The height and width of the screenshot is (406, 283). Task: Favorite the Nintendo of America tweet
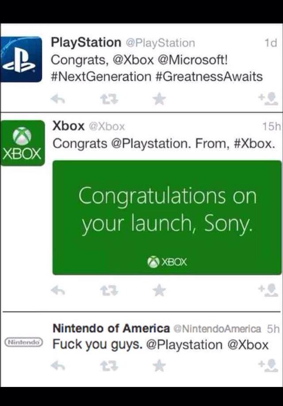tap(158, 365)
